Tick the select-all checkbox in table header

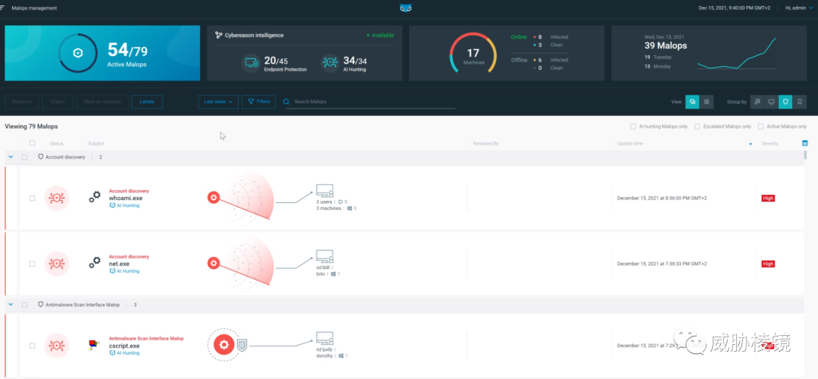pos(33,143)
